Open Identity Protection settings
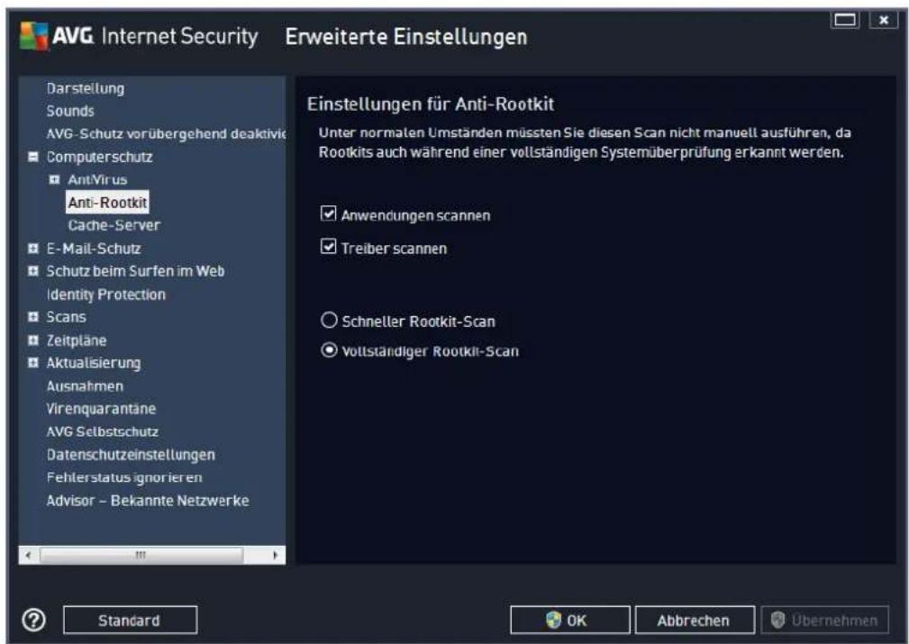This screenshot has height=644, width=909. point(106,294)
